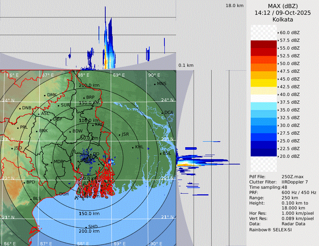Click the 60.0 dBZ legend label
This screenshot has height=246, width=319.
click(289, 33)
